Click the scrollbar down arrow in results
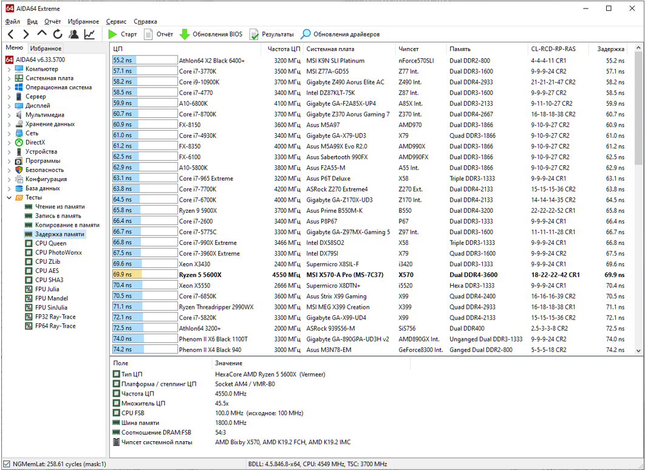 coord(638,351)
